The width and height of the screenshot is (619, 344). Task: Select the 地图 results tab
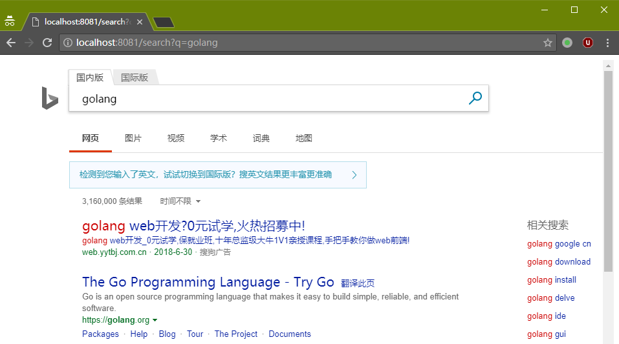tap(303, 138)
